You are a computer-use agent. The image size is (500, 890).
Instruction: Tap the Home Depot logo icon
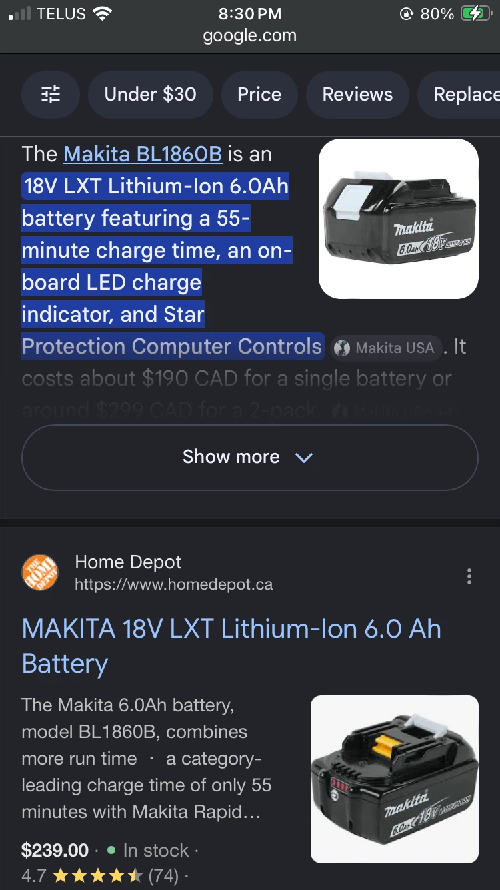40,573
